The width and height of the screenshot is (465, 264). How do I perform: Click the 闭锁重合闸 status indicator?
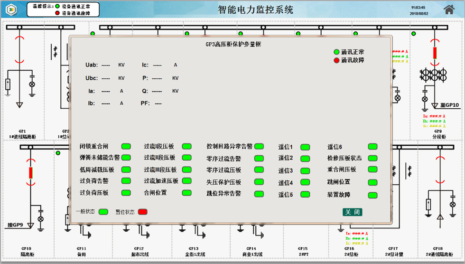(126, 146)
